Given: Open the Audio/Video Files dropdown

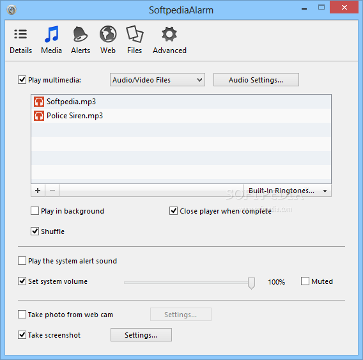Looking at the screenshot, I should (x=157, y=80).
